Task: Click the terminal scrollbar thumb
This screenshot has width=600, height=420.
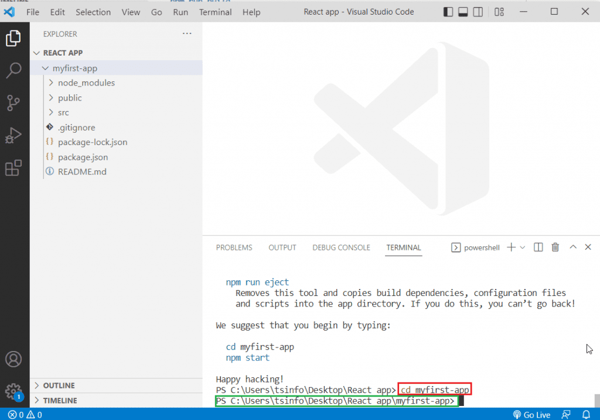Action: (597, 401)
